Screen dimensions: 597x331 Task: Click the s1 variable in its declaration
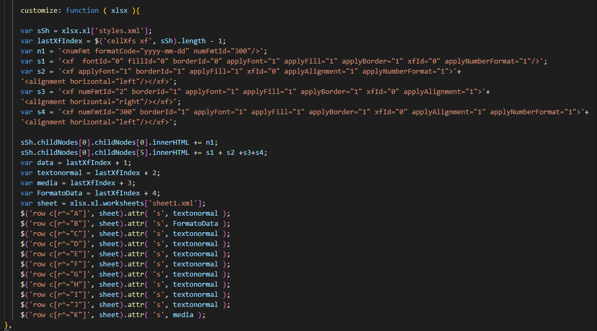click(41, 61)
